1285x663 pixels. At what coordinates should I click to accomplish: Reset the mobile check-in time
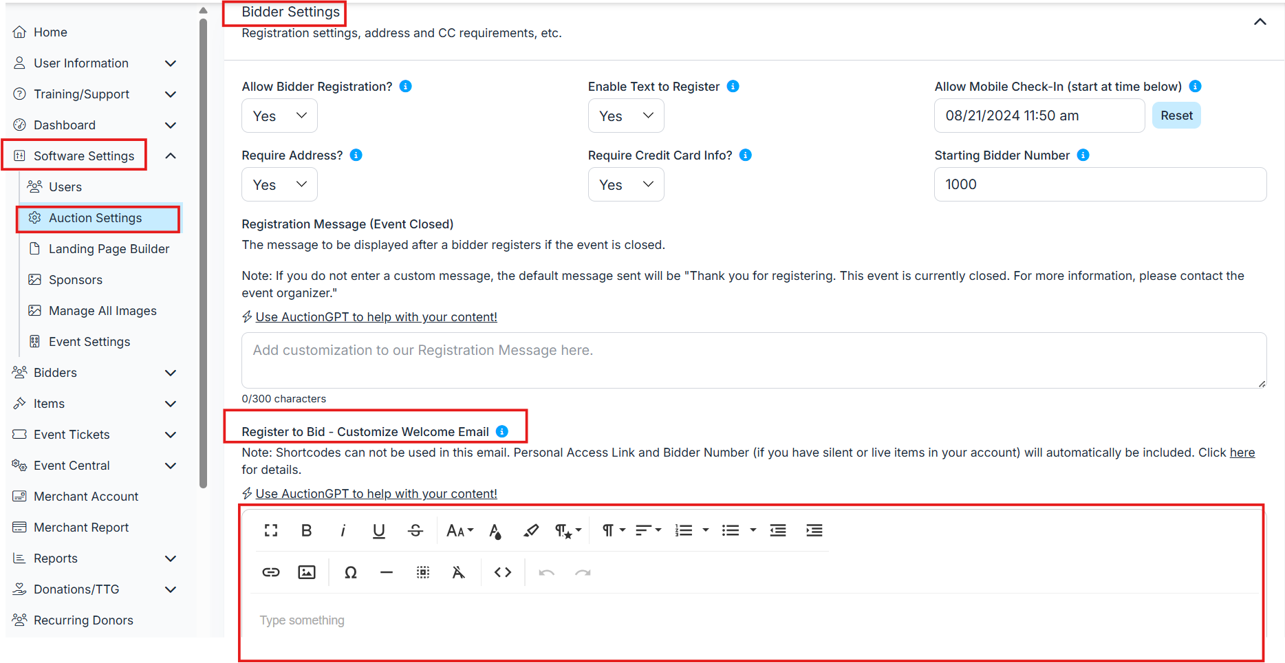click(x=1176, y=116)
